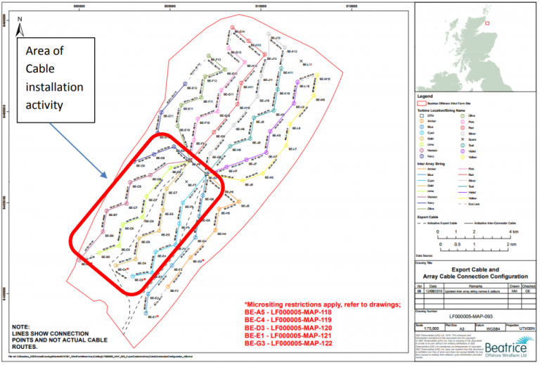Click the Olive turbine circle in legend
The image size is (540, 365).
[463, 115]
